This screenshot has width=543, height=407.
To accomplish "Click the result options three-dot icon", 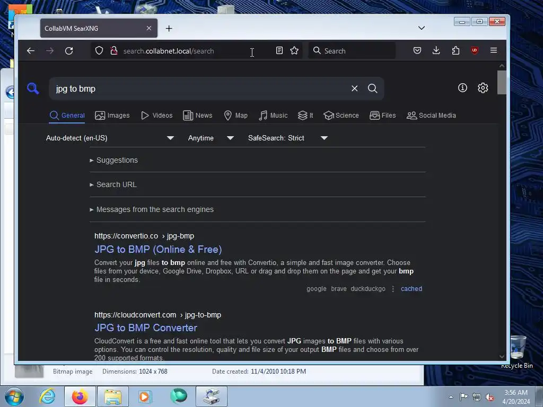I will click(393, 289).
